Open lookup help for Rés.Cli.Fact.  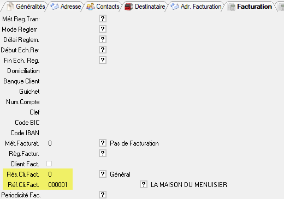click(103, 174)
